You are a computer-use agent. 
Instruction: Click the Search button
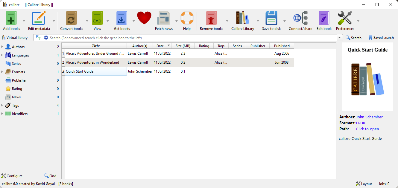click(x=353, y=38)
